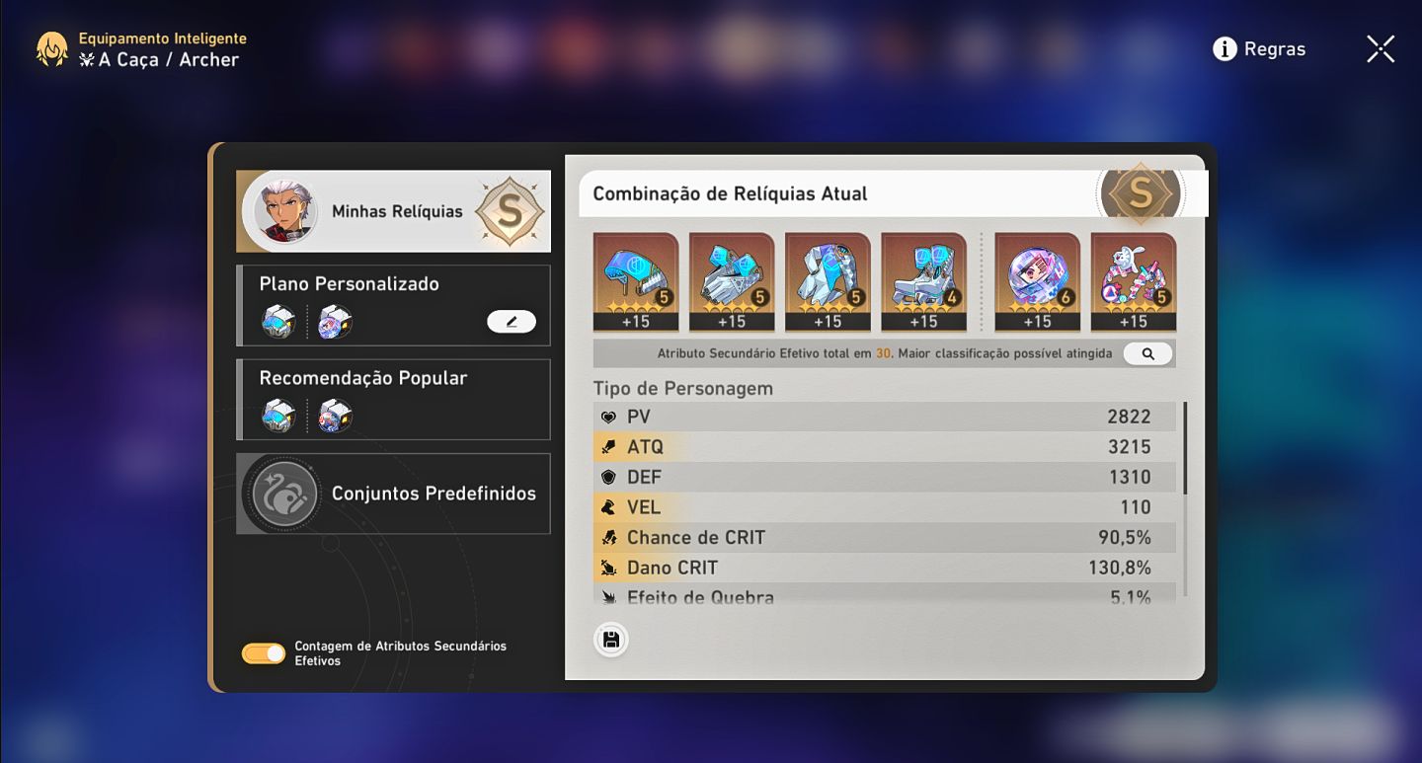
Task: Open the Regras info icon
Action: point(1224,49)
